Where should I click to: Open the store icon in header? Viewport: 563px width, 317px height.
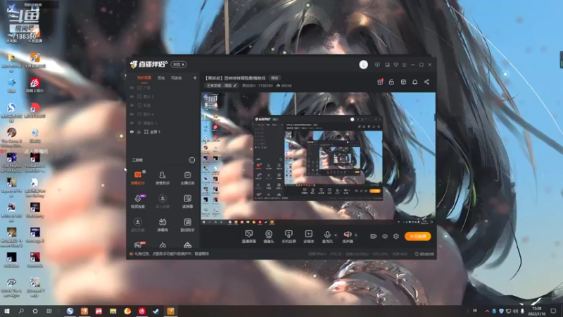[403, 82]
